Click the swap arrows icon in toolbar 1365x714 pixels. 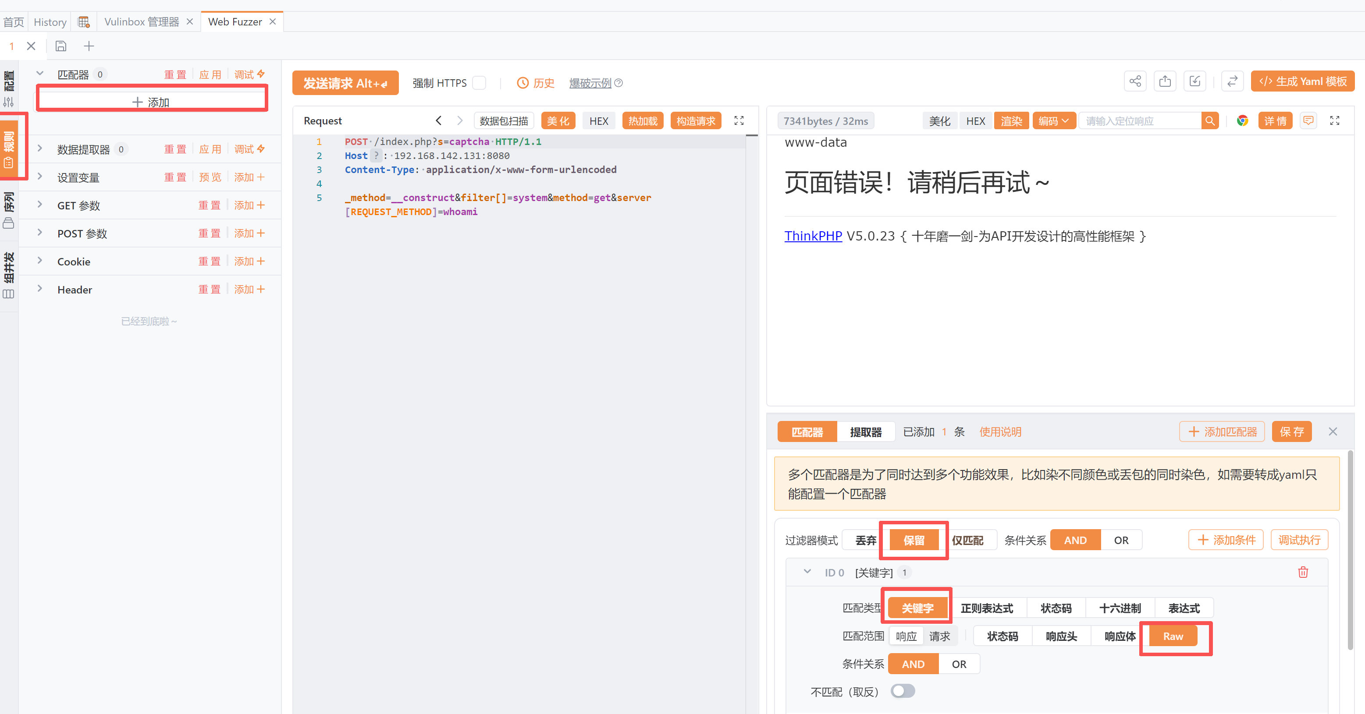tap(1232, 81)
